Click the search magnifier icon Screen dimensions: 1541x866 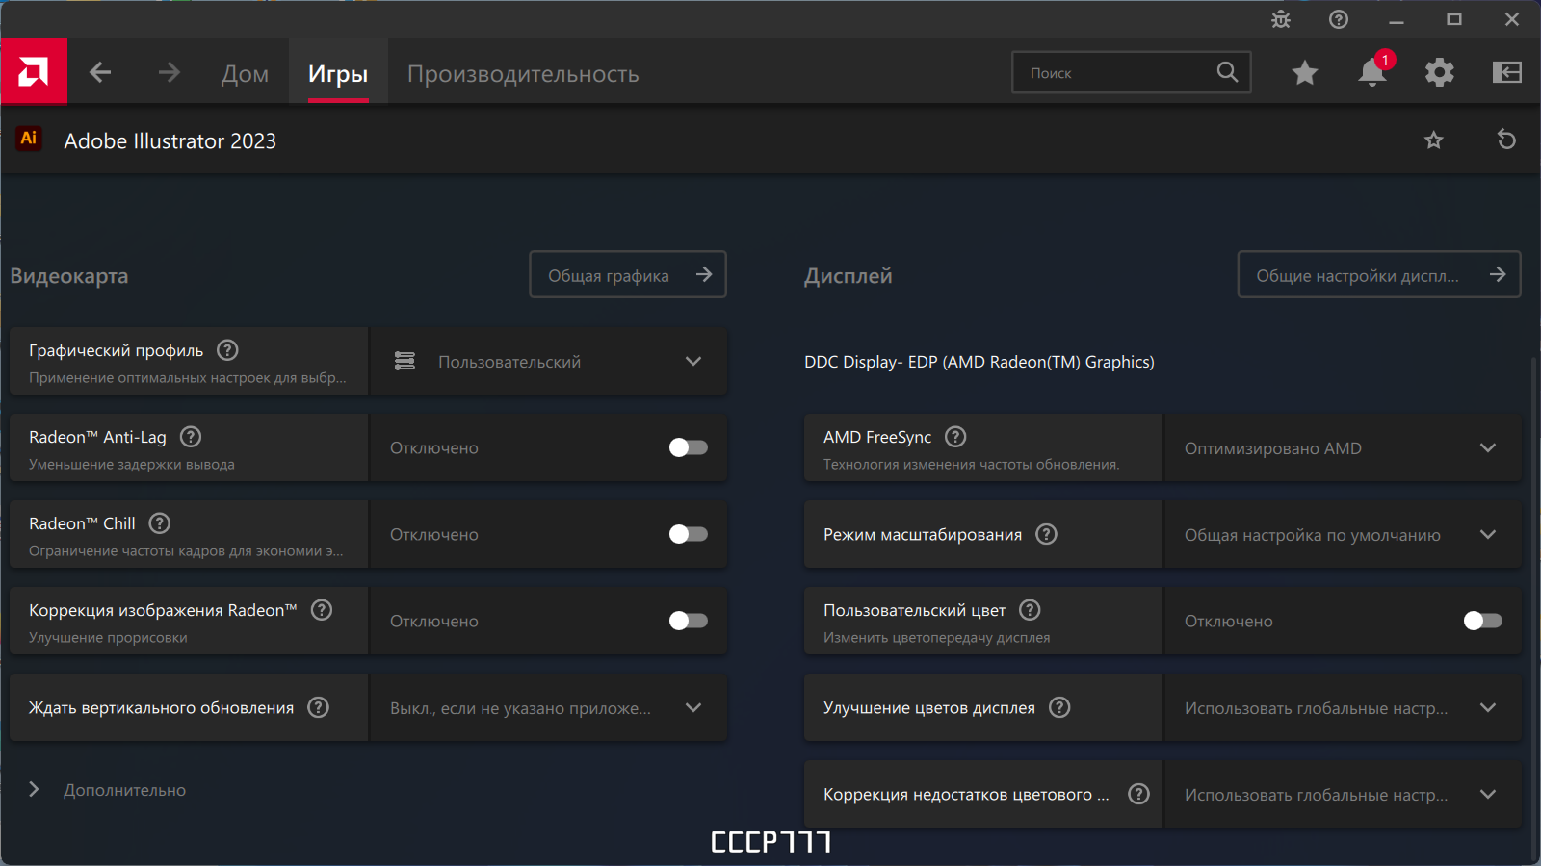(1227, 72)
